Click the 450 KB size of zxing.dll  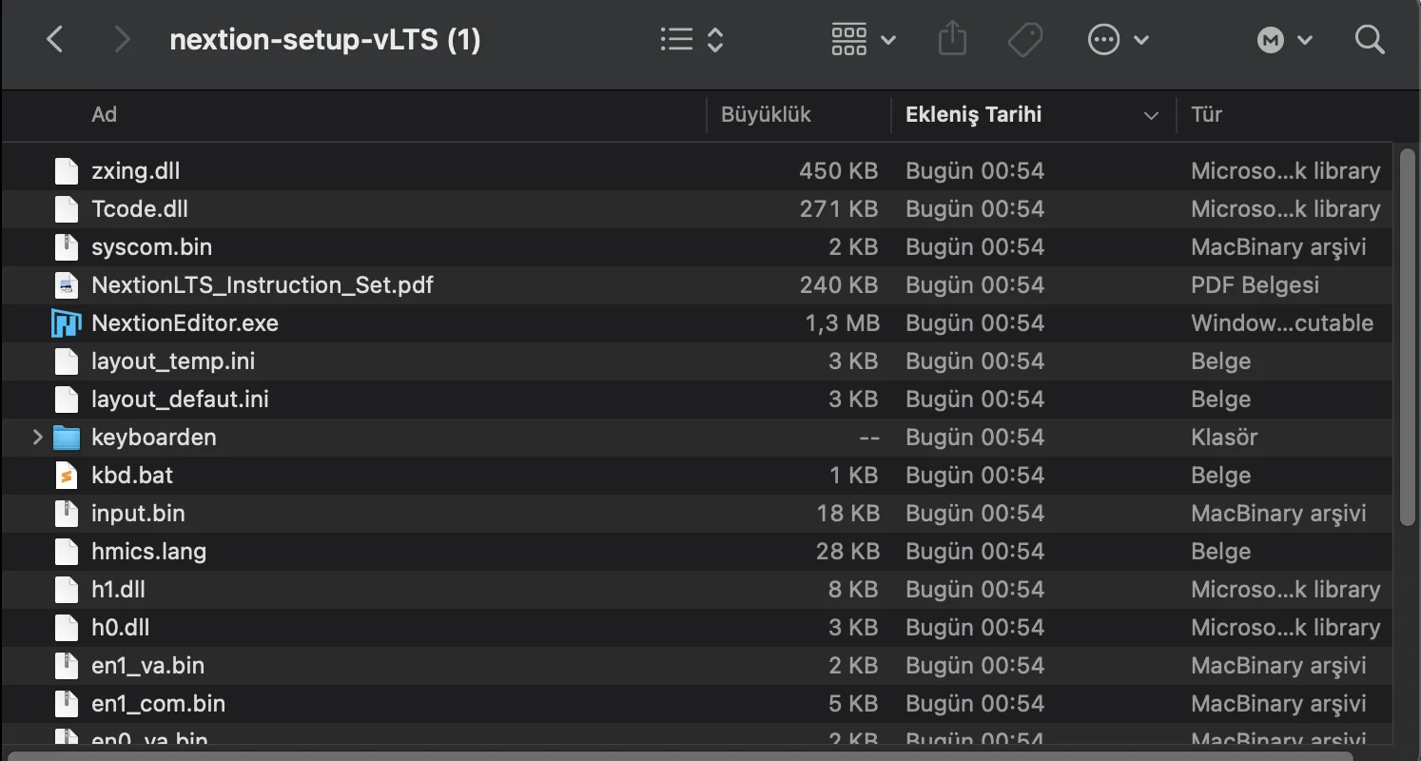839,171
